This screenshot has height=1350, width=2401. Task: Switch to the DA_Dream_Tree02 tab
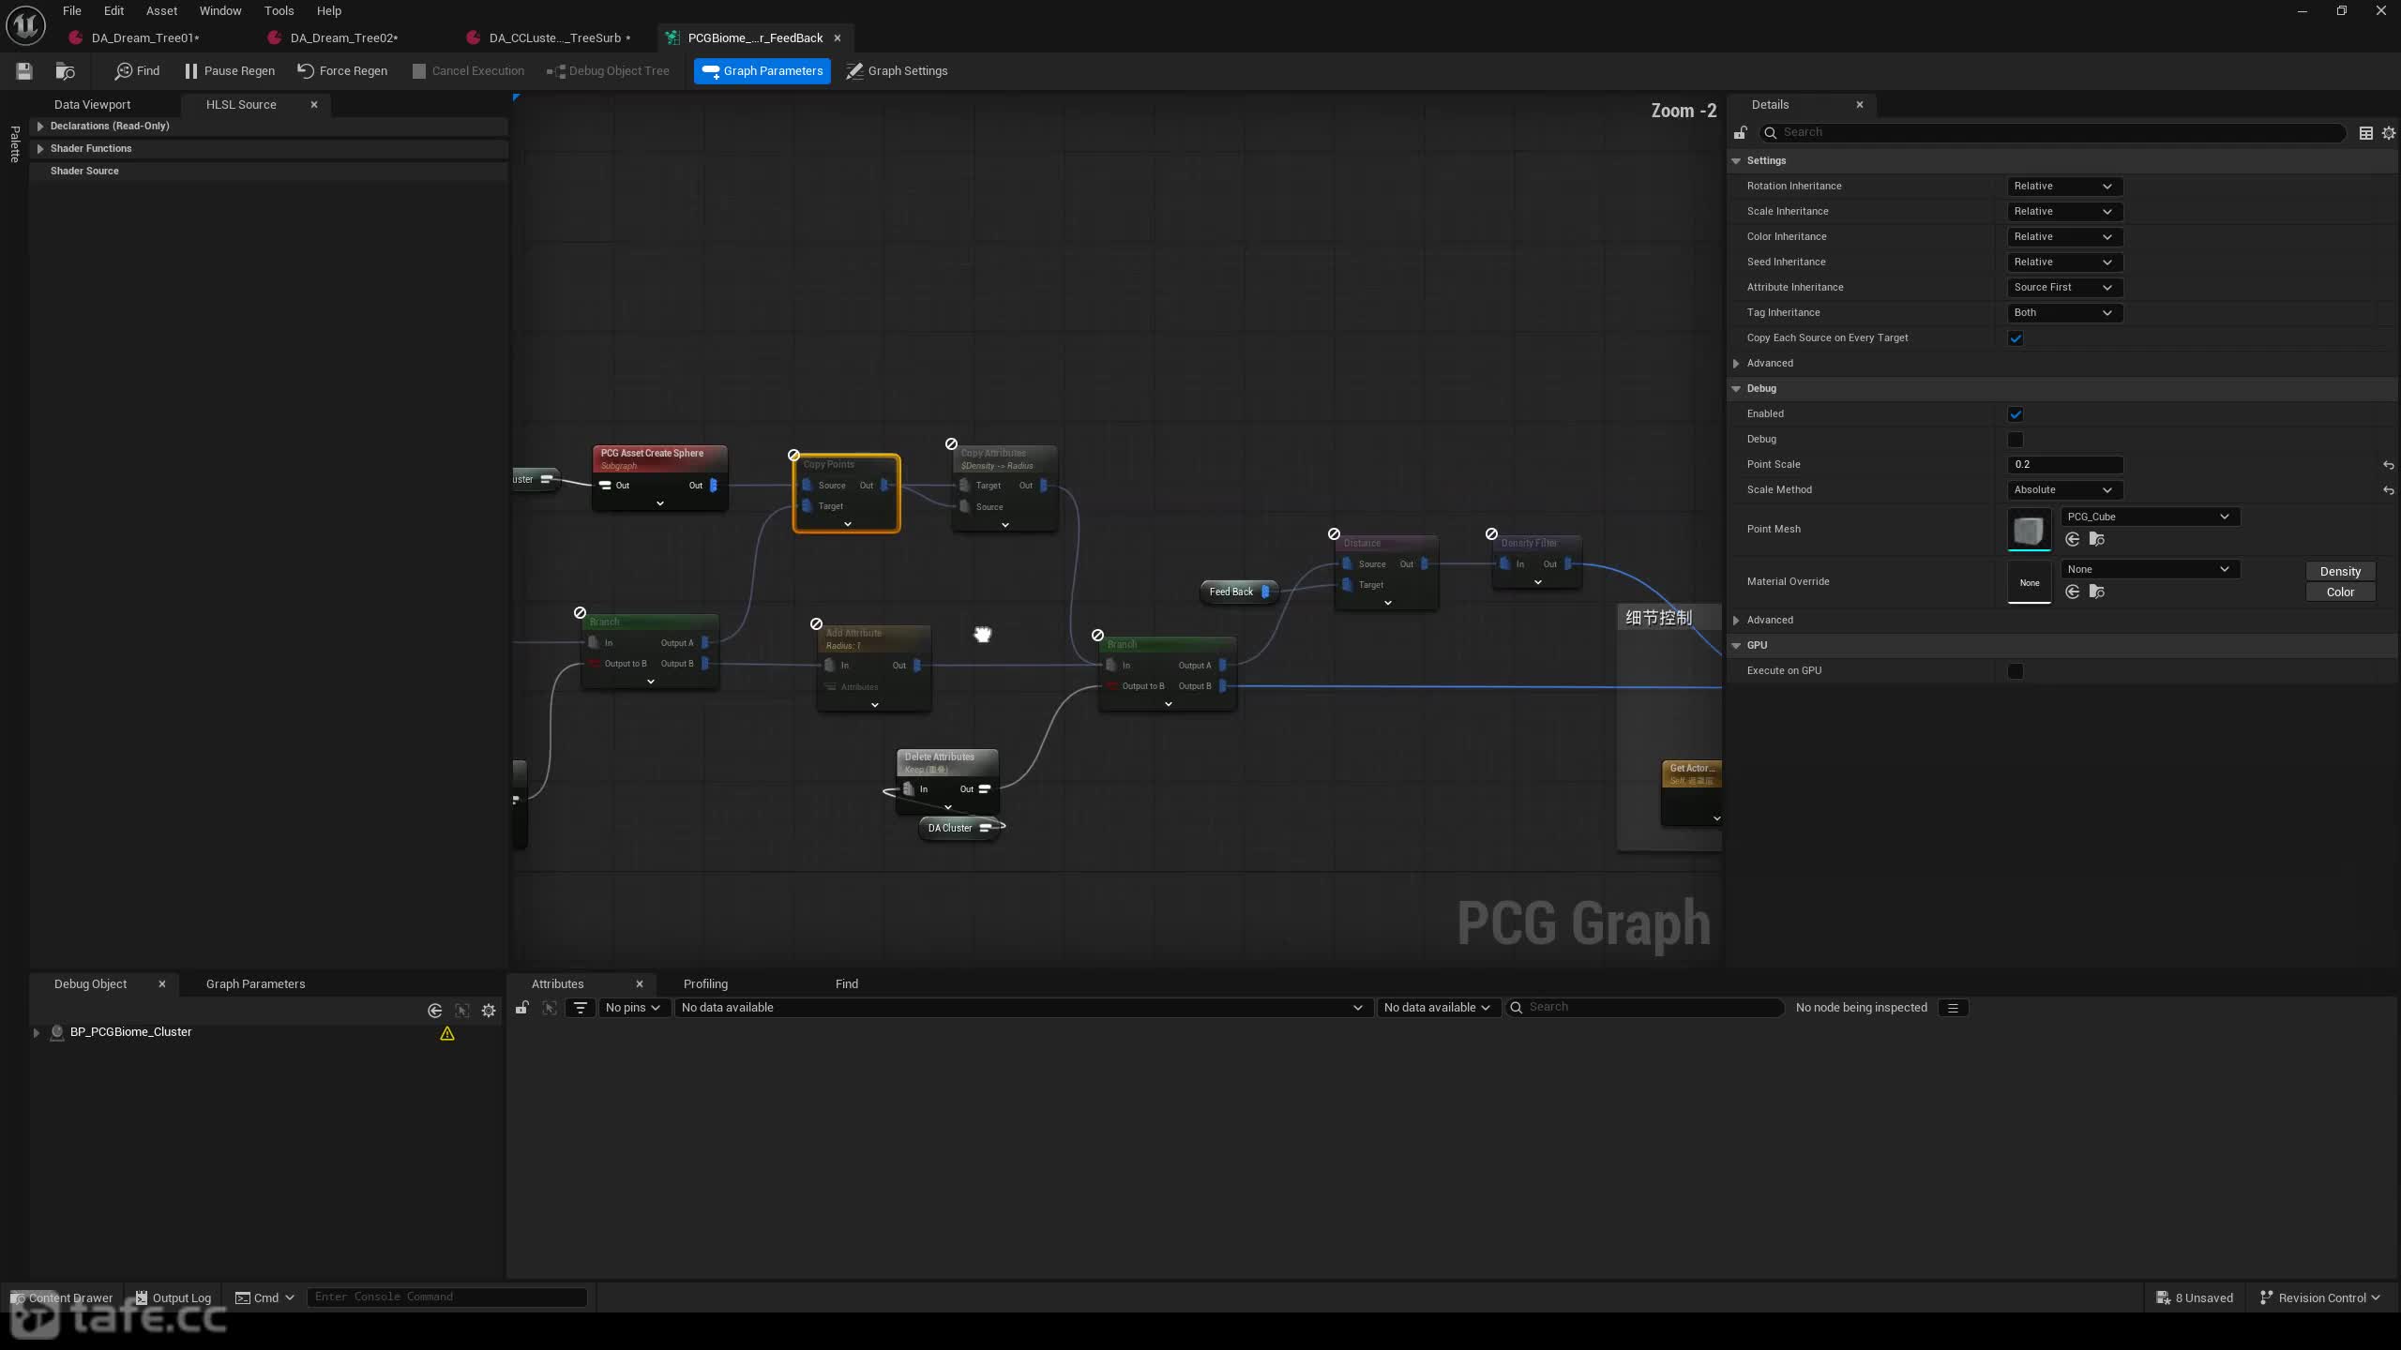(x=343, y=38)
